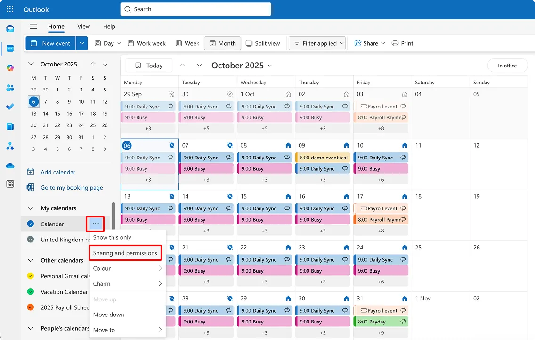The width and height of the screenshot is (535, 340).
Task: Collapse the My calendars section
Action: pyautogui.click(x=30, y=208)
